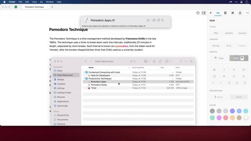The height and width of the screenshot is (141, 251).
Task: Apply bulleted list formatting
Action: 234,76
